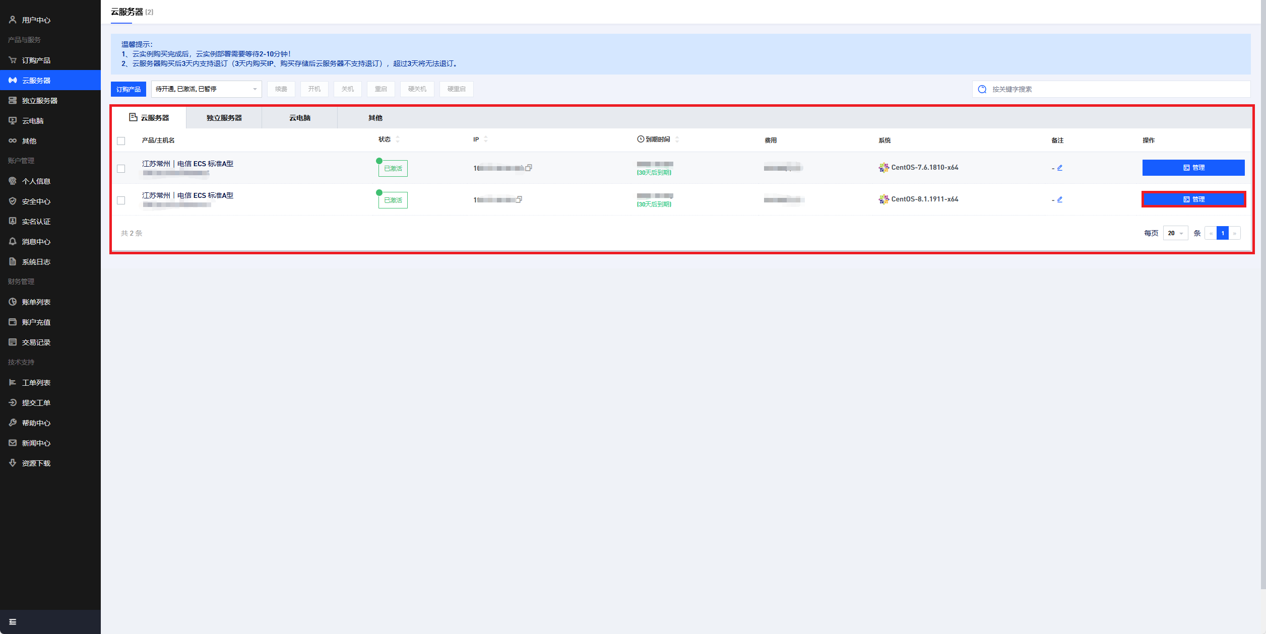The height and width of the screenshot is (634, 1266).
Task: Click the search magnifier icon
Action: tap(982, 89)
